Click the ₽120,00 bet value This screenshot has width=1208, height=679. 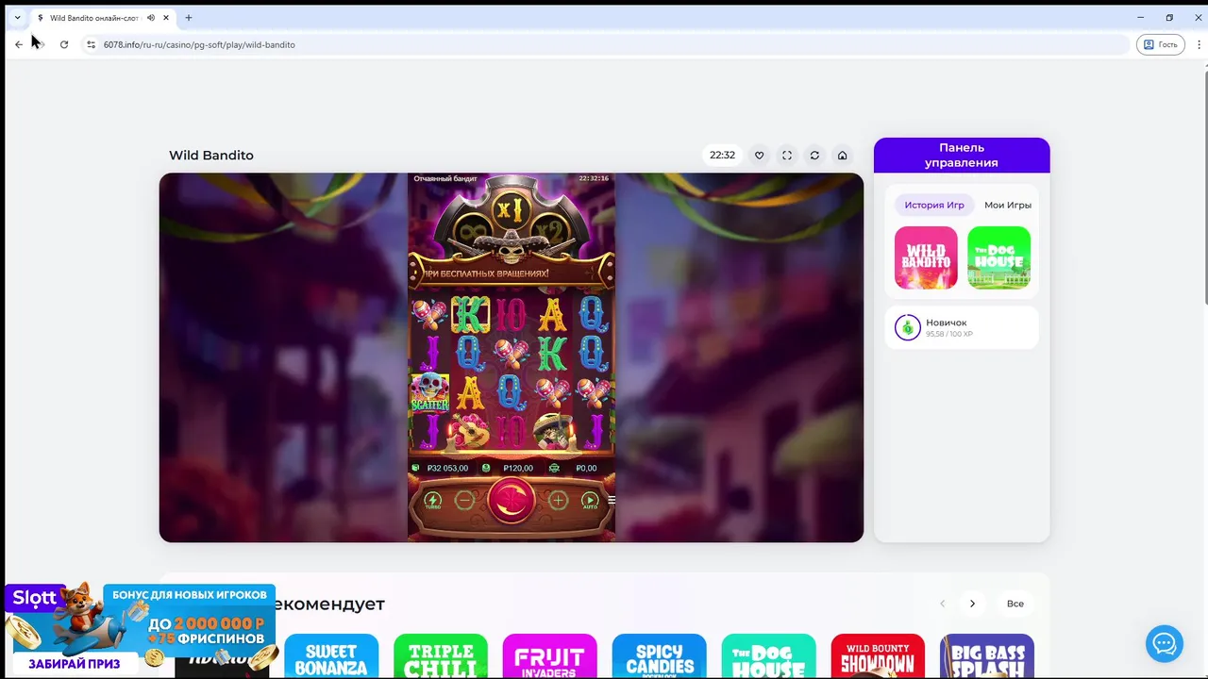(x=518, y=468)
